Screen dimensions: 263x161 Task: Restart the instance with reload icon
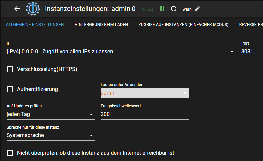point(174,9)
